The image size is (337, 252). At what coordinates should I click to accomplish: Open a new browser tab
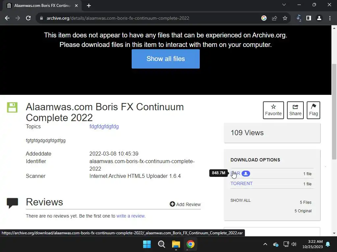tap(89, 6)
